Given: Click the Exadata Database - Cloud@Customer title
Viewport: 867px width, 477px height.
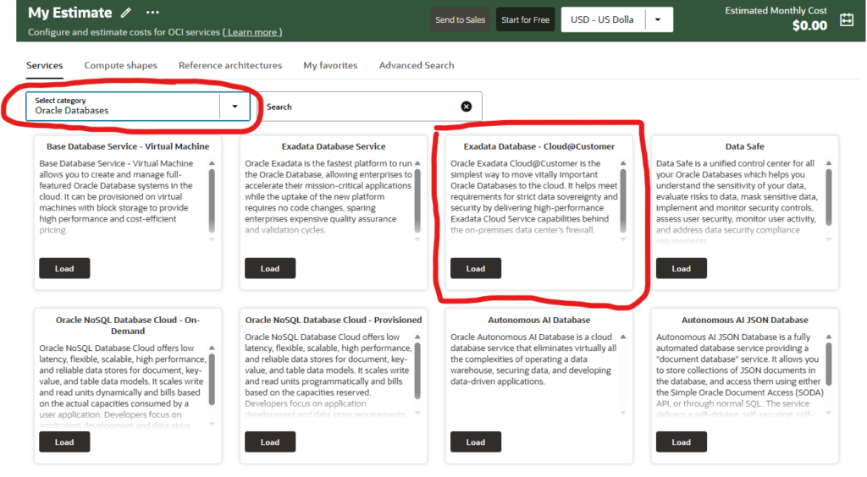Looking at the screenshot, I should click(539, 146).
